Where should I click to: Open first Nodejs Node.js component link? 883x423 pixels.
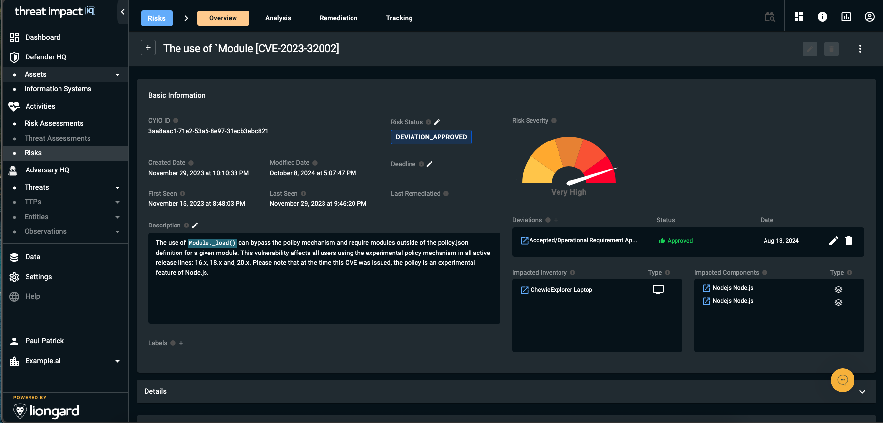728,288
